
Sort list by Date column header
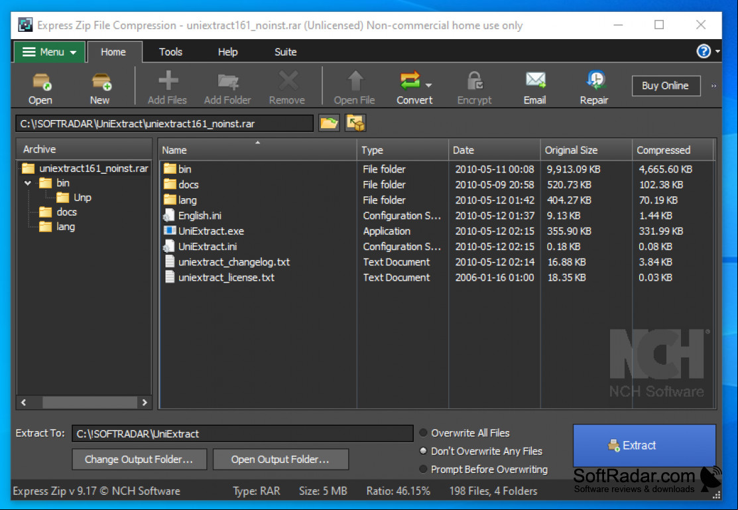tap(494, 150)
